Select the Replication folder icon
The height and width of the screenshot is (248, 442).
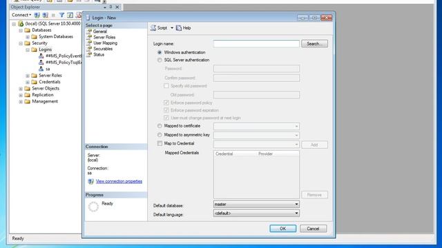click(x=28, y=95)
